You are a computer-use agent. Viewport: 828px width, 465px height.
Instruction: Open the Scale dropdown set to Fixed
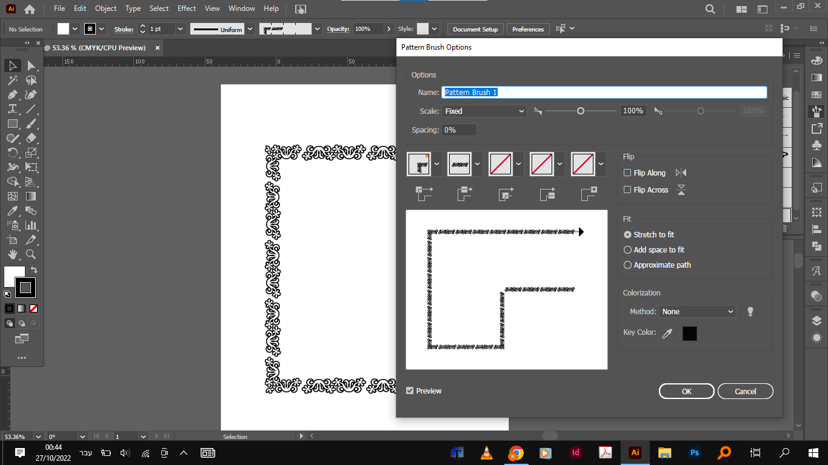pyautogui.click(x=484, y=111)
